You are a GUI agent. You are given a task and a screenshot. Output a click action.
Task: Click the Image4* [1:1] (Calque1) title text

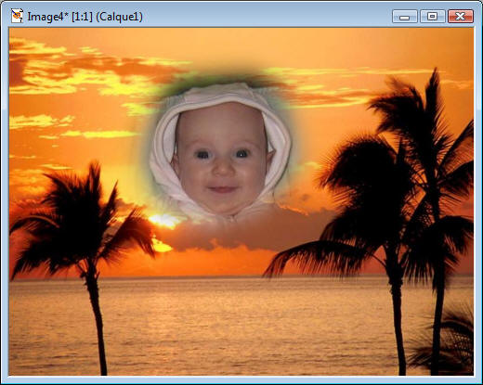85,17
